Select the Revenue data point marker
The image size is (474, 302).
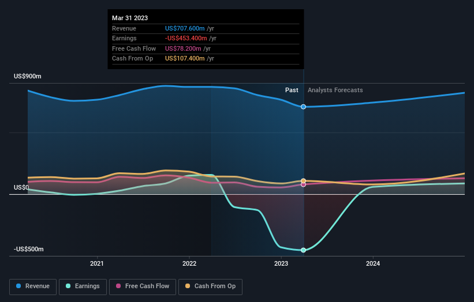click(x=303, y=107)
